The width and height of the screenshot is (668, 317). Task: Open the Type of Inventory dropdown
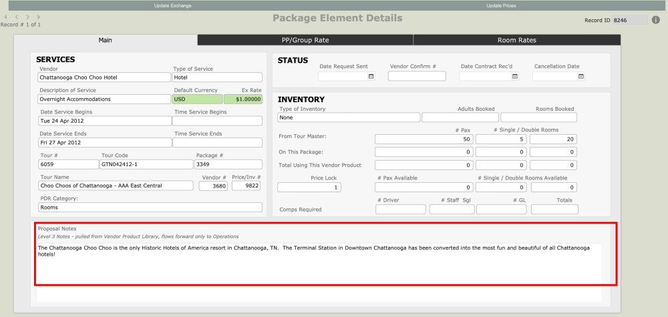[349, 117]
